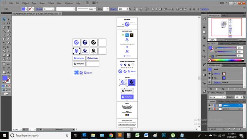Click the color spectrum bar in Color panel

point(228,60)
